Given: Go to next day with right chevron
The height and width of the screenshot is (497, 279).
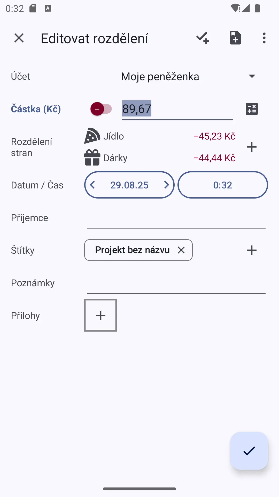Looking at the screenshot, I should [x=166, y=185].
